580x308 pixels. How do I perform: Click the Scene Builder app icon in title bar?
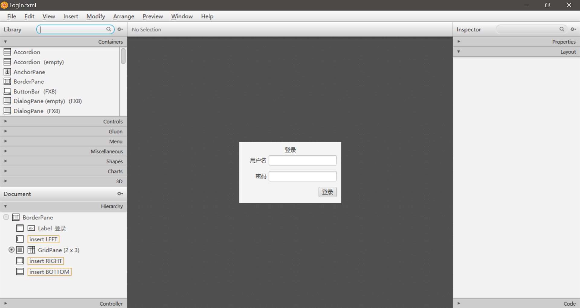pos(4,5)
